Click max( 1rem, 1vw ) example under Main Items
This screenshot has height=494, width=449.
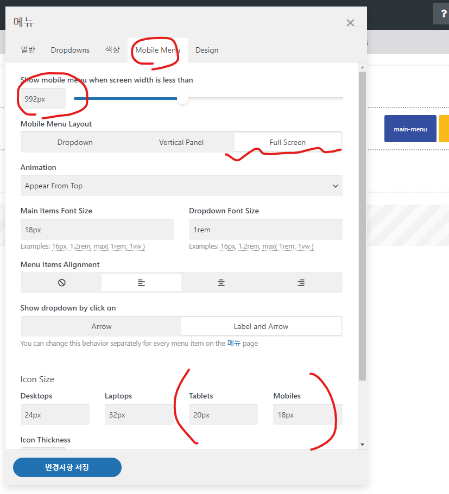(x=119, y=246)
